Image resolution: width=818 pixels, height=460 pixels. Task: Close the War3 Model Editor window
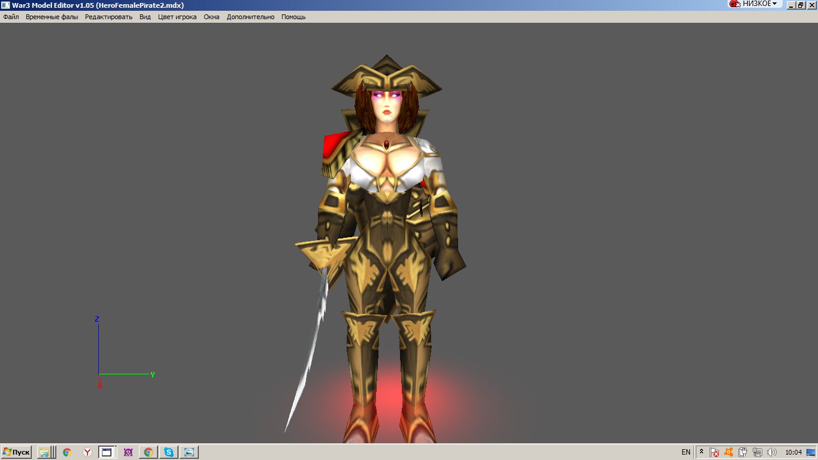[811, 5]
